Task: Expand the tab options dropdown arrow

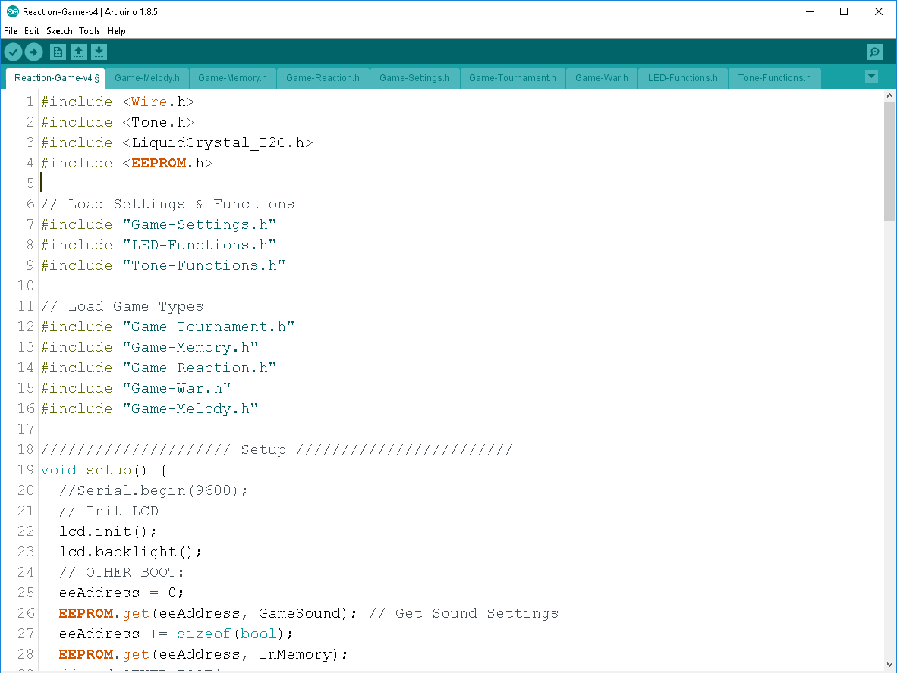Action: click(x=871, y=76)
